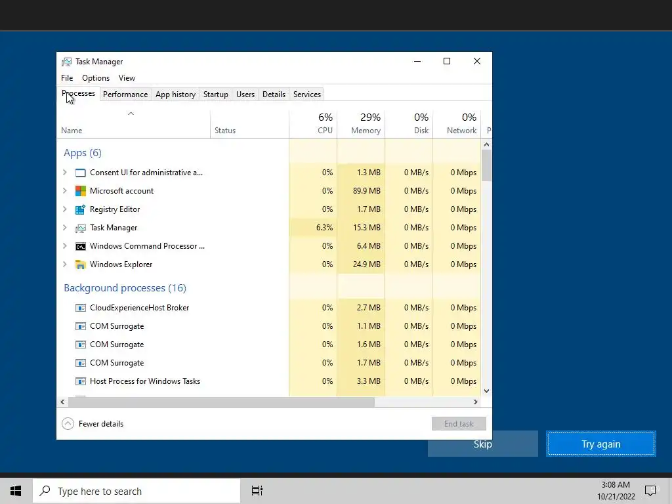Image resolution: width=672 pixels, height=504 pixels.
Task: Switch to the Startup tab
Action: pos(215,94)
